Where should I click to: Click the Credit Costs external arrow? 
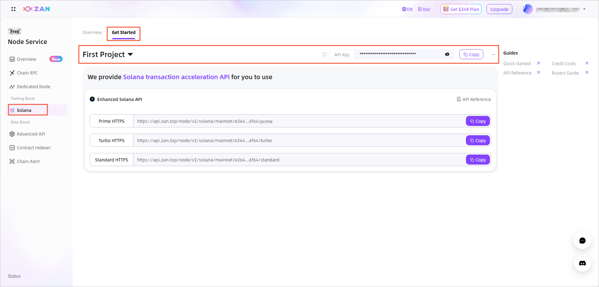[587, 63]
